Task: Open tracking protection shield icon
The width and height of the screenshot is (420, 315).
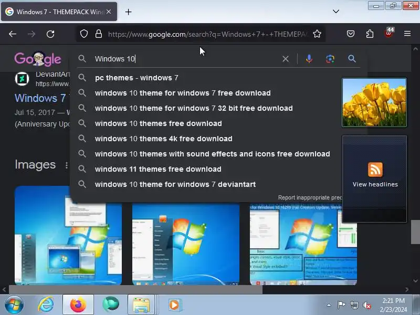Action: [84, 34]
